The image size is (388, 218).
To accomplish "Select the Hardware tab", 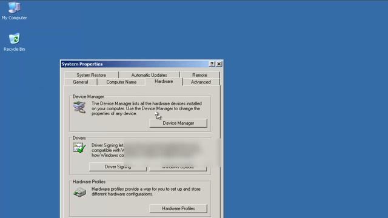I will (x=164, y=81).
